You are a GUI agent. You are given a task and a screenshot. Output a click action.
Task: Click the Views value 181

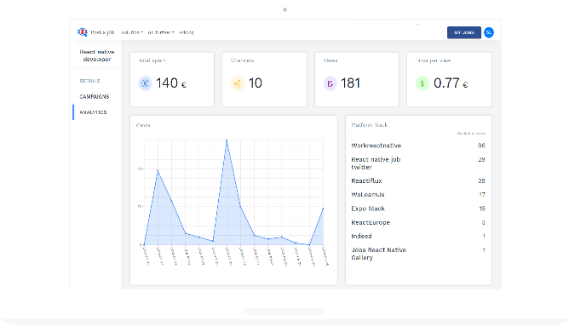[350, 83]
